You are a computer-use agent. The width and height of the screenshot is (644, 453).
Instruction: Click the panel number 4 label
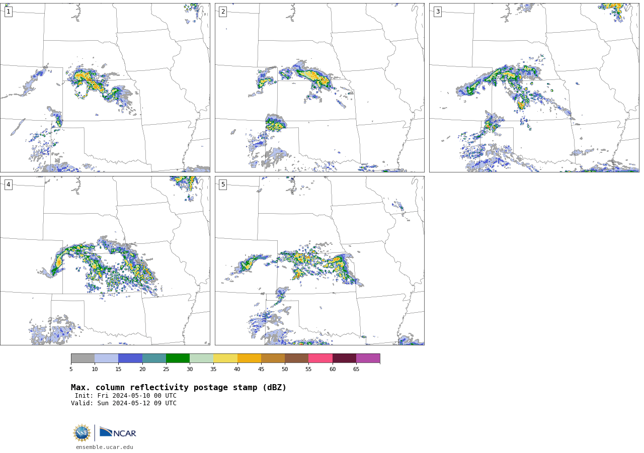[x=8, y=185]
